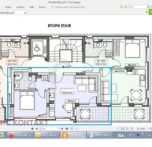Click the pen notepad tray icon
This screenshot has width=152, height=147.
[x=121, y=135]
